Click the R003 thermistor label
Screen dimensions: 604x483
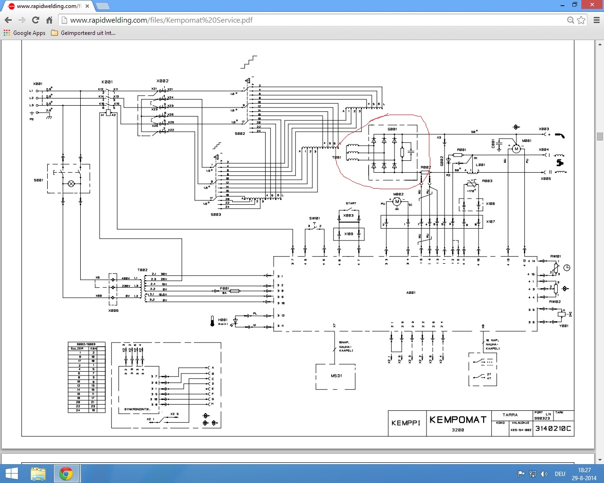487,181
